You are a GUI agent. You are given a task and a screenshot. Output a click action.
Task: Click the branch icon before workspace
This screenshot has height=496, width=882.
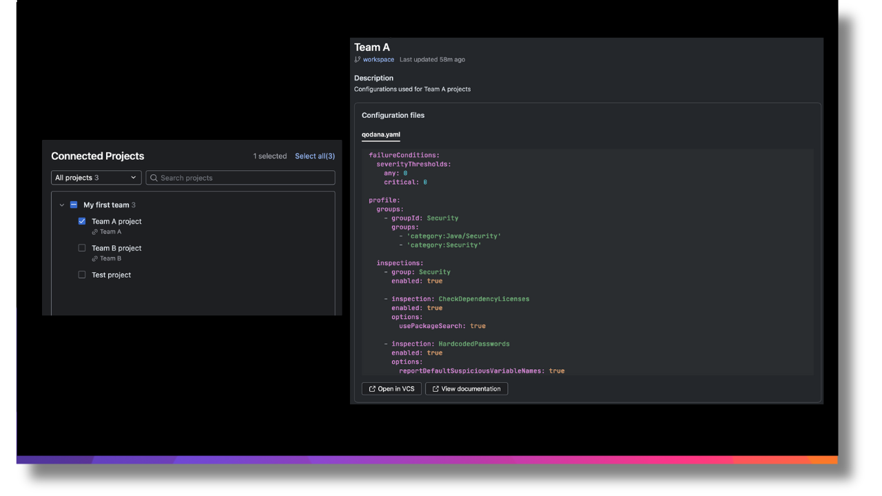point(358,60)
